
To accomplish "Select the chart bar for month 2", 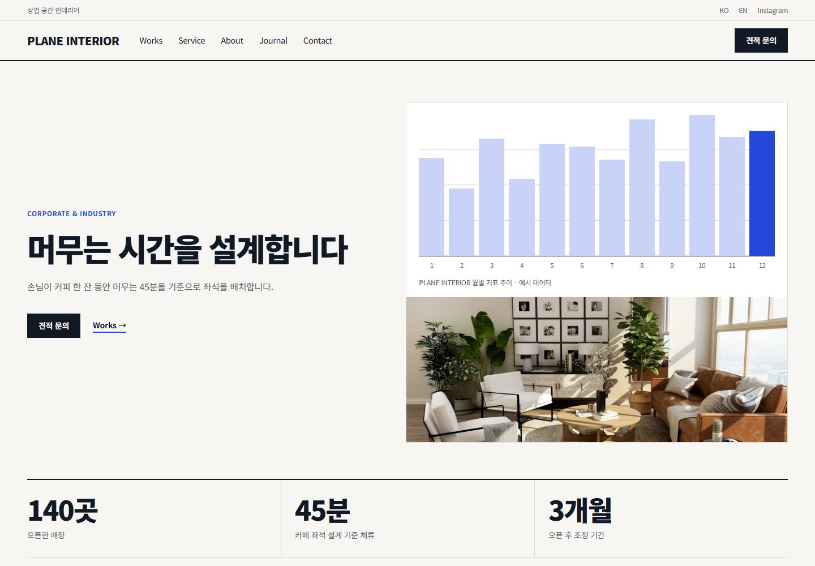I will [x=461, y=222].
